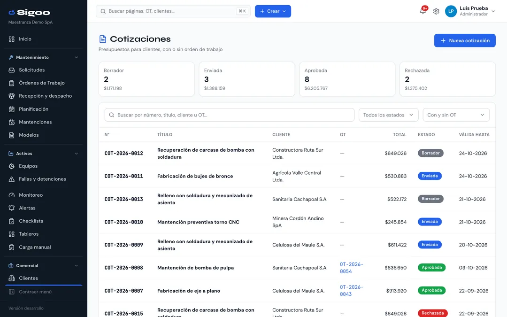Click the Órdenes de Trabajo clipboard icon

click(12, 83)
